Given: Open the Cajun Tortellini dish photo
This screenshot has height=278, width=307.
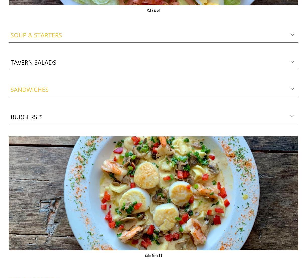Looking at the screenshot, I should click(153, 193).
